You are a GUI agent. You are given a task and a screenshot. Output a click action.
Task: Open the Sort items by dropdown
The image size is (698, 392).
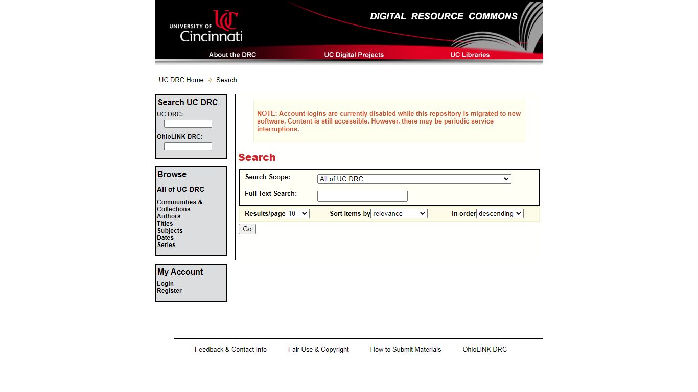click(399, 214)
